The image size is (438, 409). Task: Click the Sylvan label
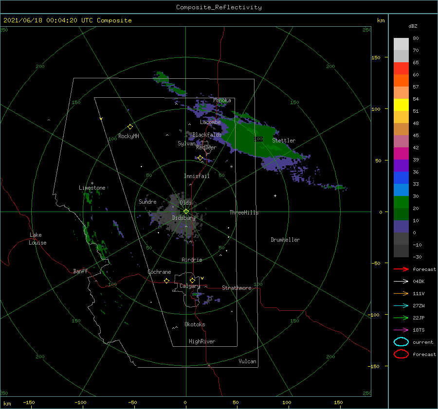[x=186, y=143]
